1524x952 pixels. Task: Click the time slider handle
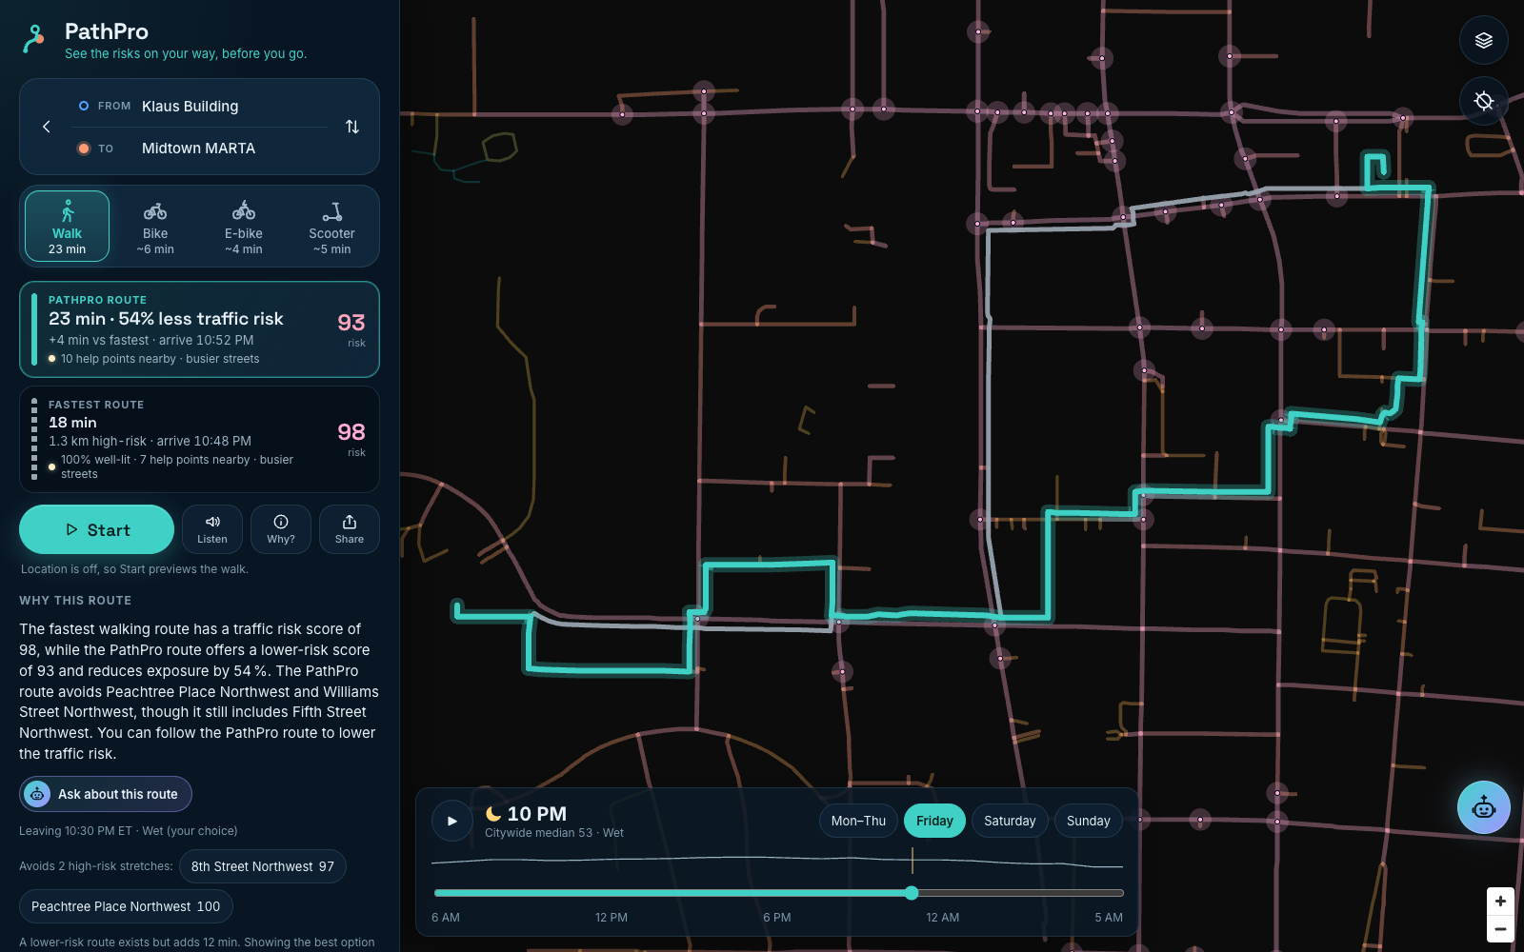point(912,893)
